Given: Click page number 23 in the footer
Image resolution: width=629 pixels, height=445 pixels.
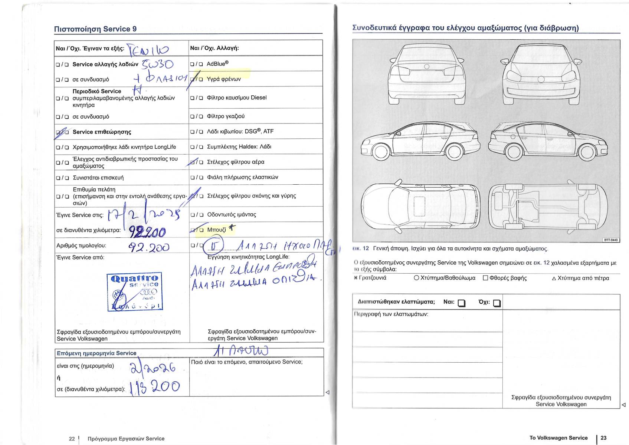Looking at the screenshot, I should coord(603,438).
